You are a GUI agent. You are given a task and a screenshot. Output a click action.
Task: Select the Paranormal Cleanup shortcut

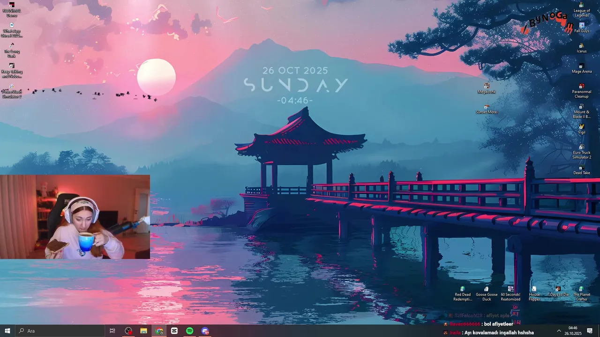click(582, 91)
